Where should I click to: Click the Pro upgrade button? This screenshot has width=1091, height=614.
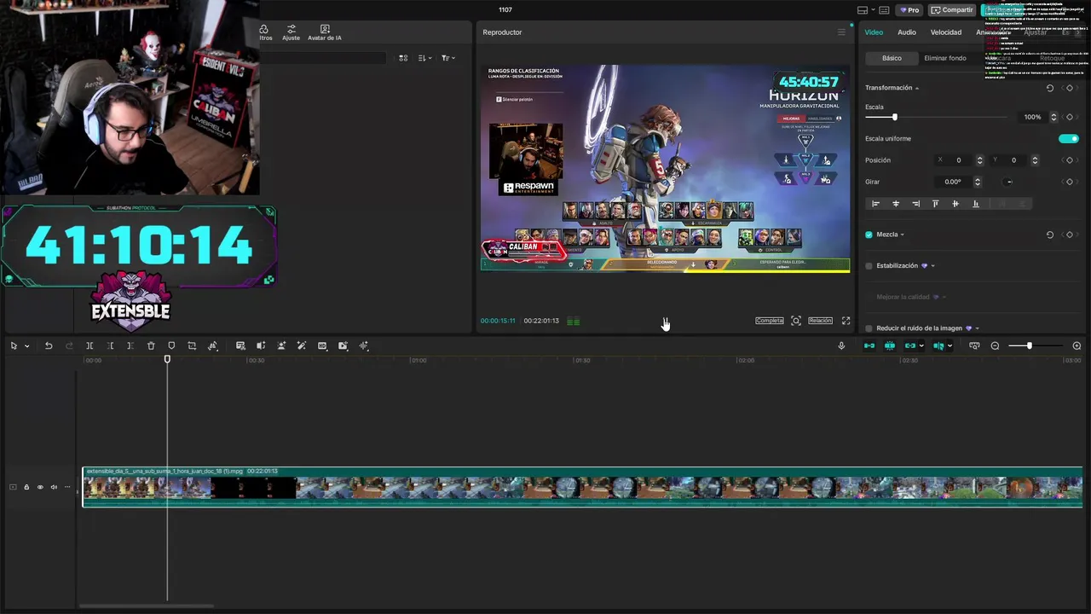pyautogui.click(x=909, y=10)
